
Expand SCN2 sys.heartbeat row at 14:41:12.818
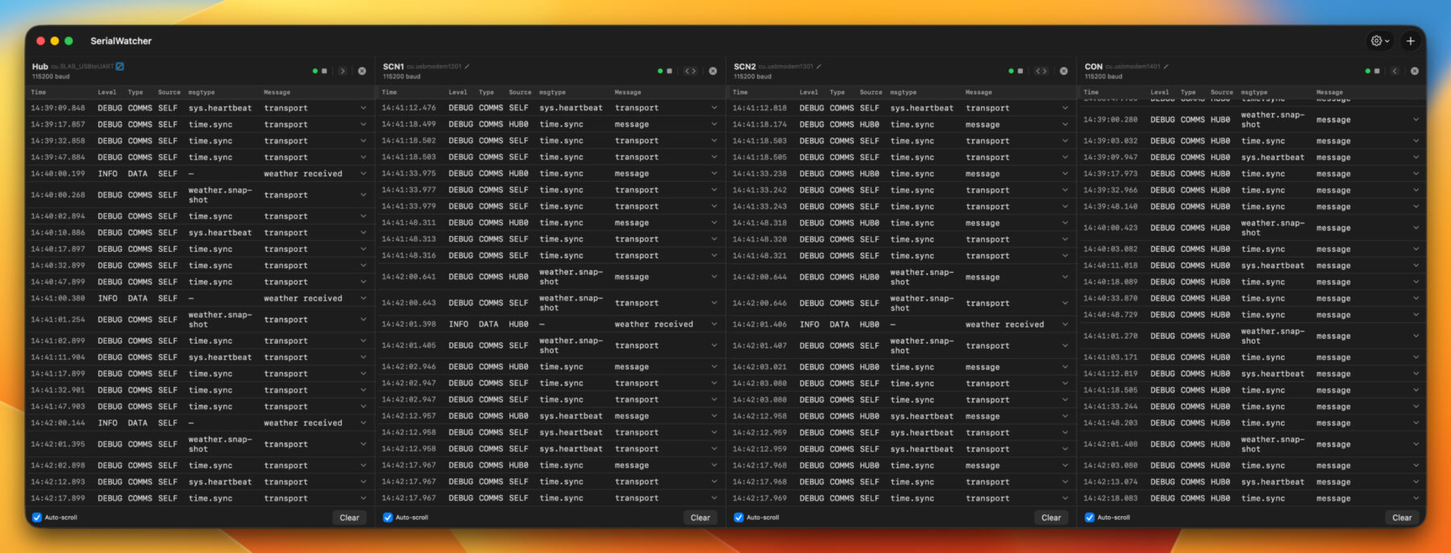click(1064, 108)
